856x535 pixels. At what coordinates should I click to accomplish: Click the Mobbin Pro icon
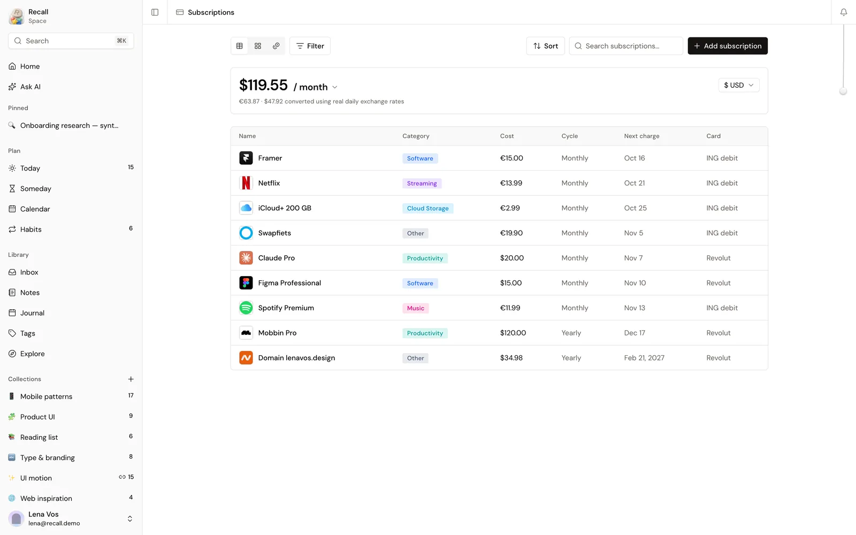[x=246, y=333]
